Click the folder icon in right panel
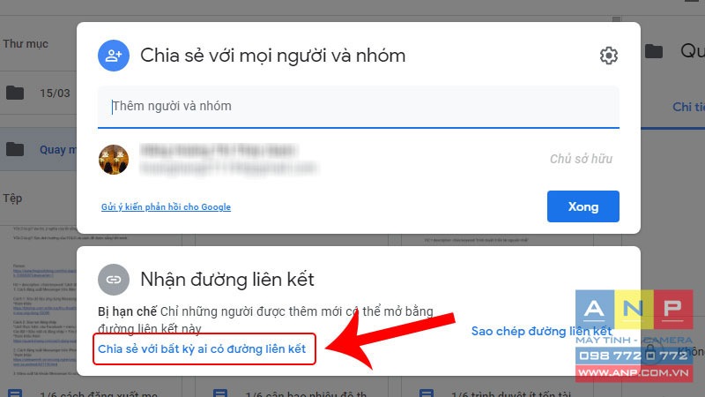 654,51
